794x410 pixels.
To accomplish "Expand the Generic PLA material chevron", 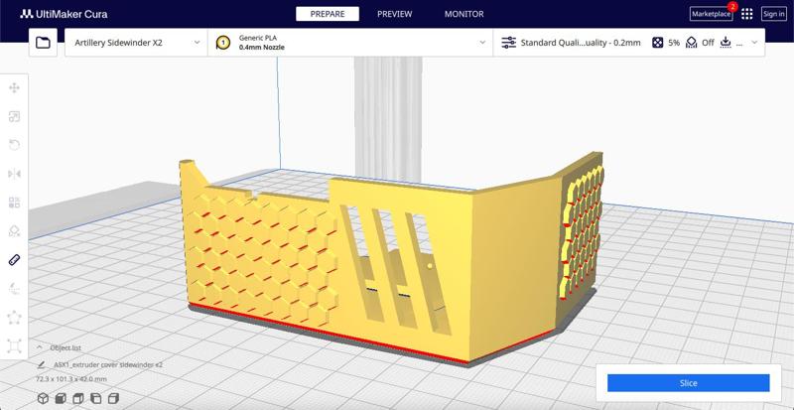I will click(482, 43).
